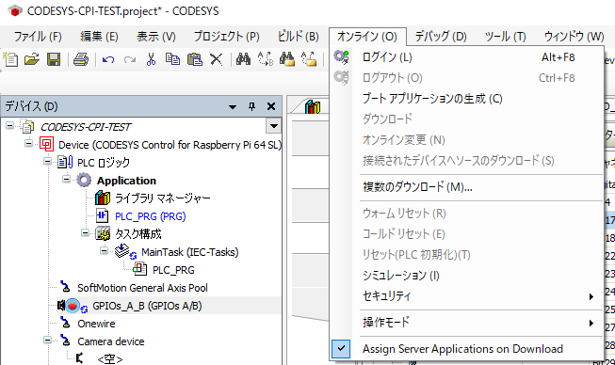Click the GPIOs_A_B red circle icon
Viewport: 615px width, 365px height.
point(73,306)
